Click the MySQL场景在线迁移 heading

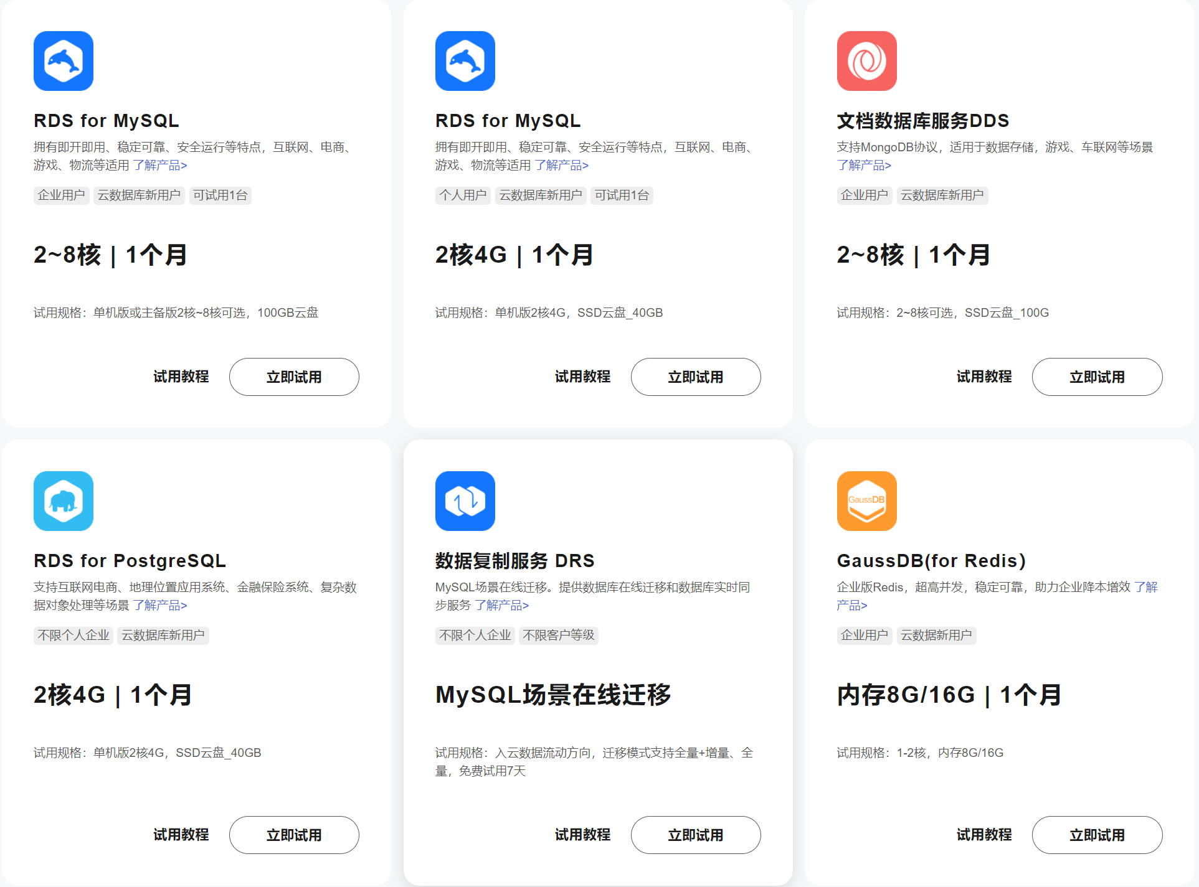click(x=553, y=695)
